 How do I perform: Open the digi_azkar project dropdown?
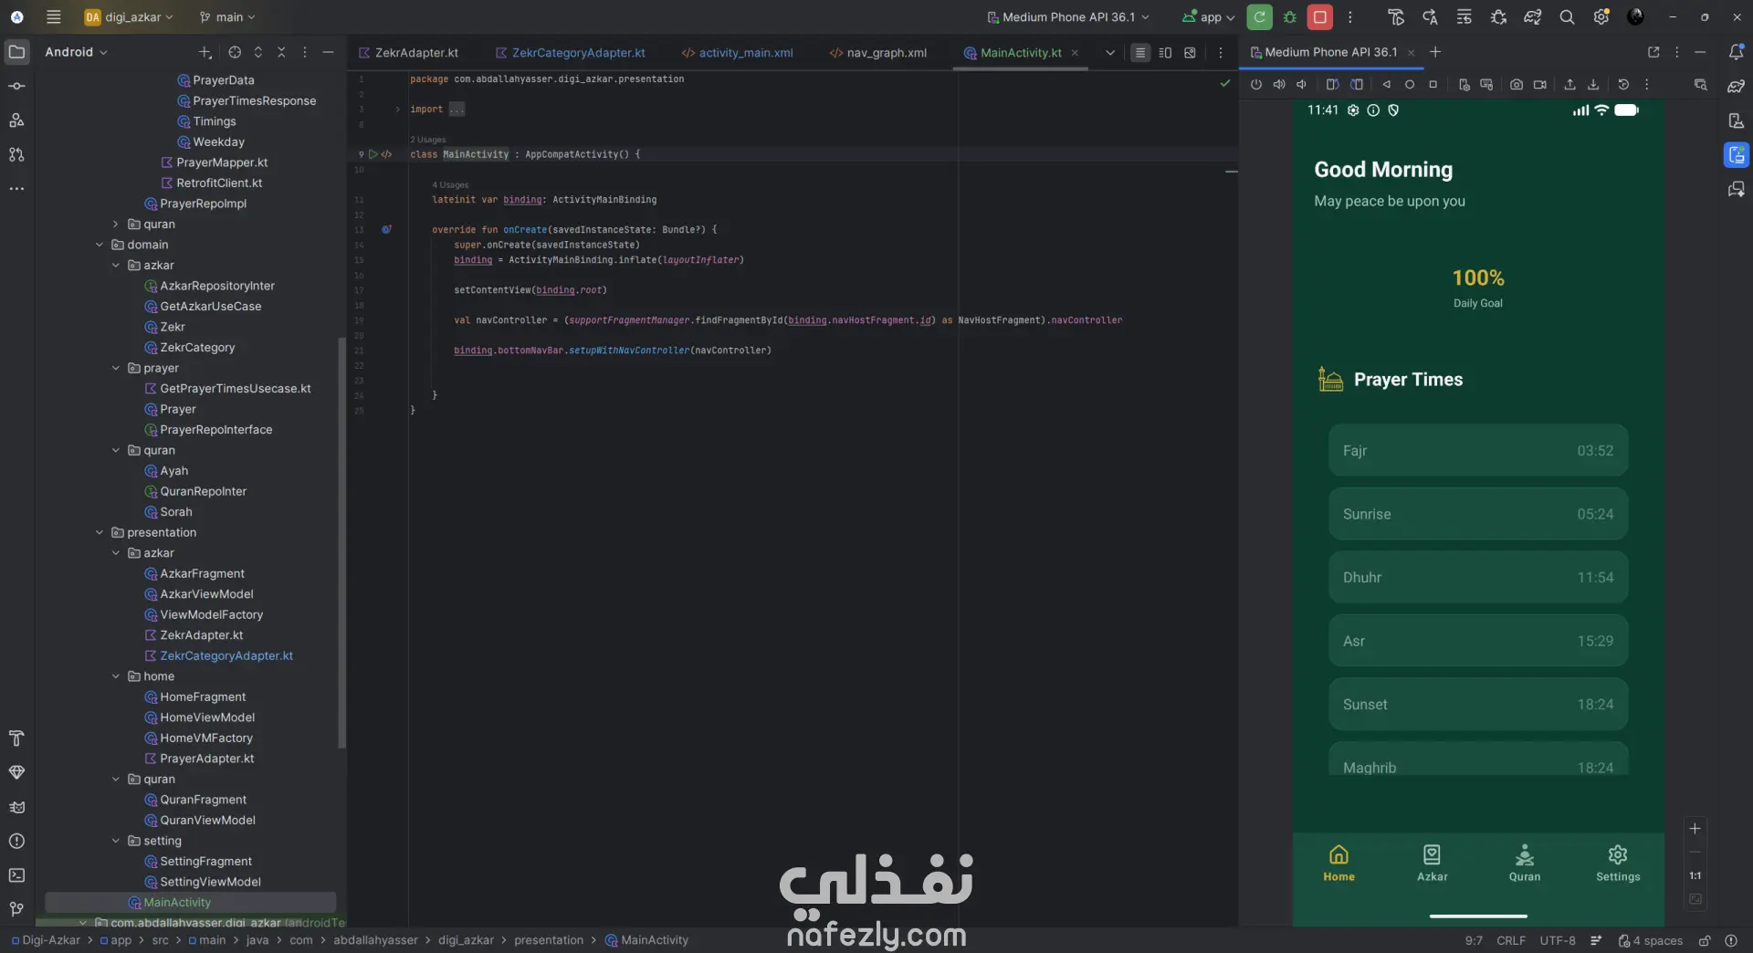[129, 17]
